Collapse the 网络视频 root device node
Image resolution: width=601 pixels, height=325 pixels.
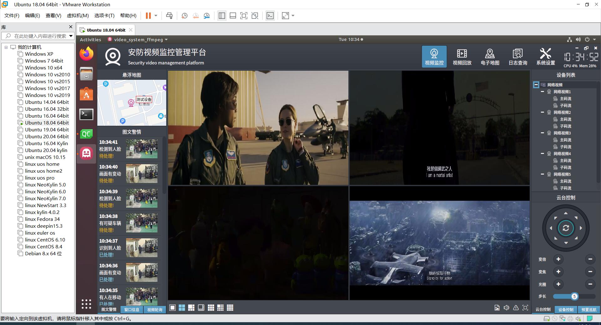coord(536,85)
